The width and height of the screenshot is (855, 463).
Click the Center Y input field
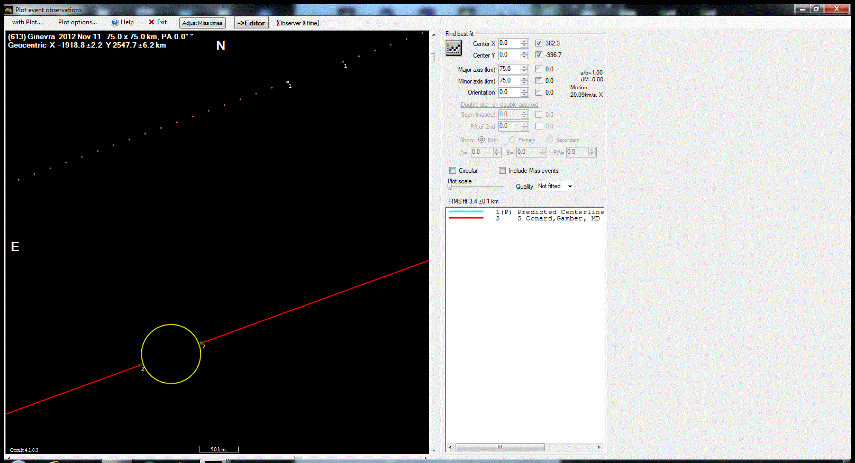510,55
